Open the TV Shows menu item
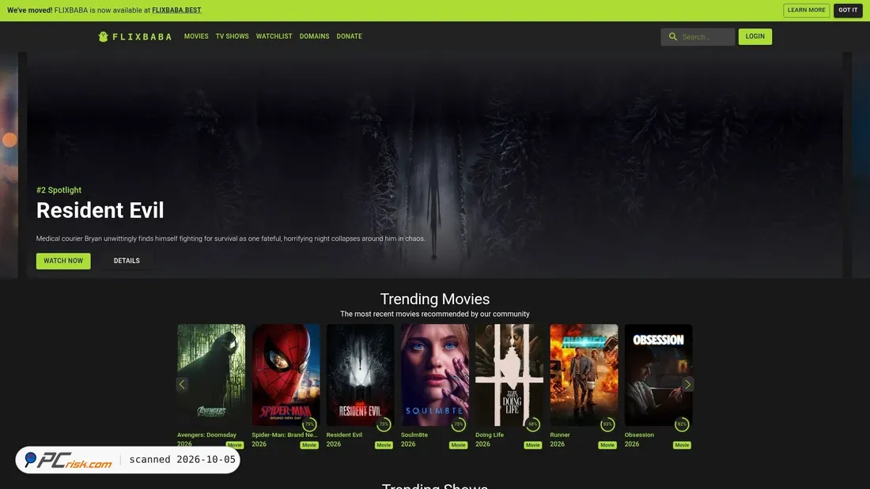Viewport: 870px width, 489px height. click(x=232, y=36)
